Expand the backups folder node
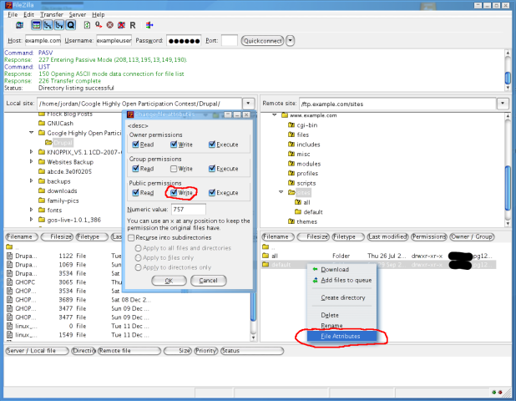The height and width of the screenshot is (401, 516). coord(31,180)
